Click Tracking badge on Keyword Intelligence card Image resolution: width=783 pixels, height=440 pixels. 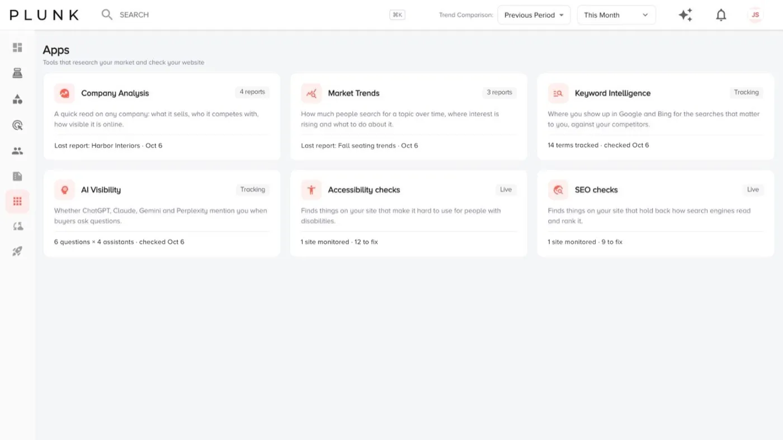point(747,92)
